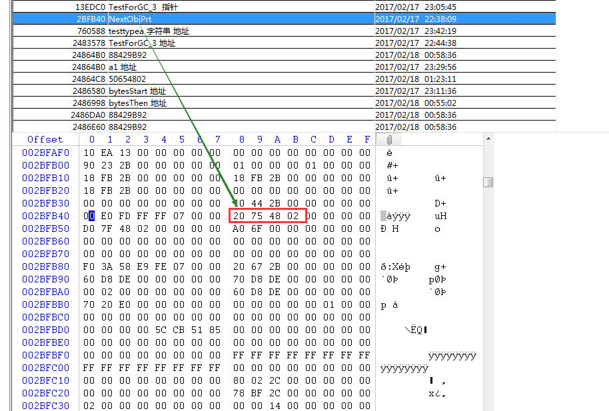The width and height of the screenshot is (609, 411).
Task: Select the bytesThen 地址 row
Action: [285, 103]
